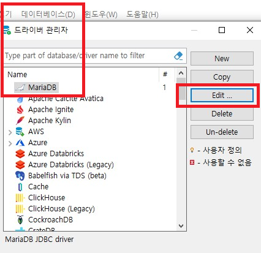The height and width of the screenshot is (253, 261).
Task: Clear the filter with the eraser icon
Action: coord(178,56)
